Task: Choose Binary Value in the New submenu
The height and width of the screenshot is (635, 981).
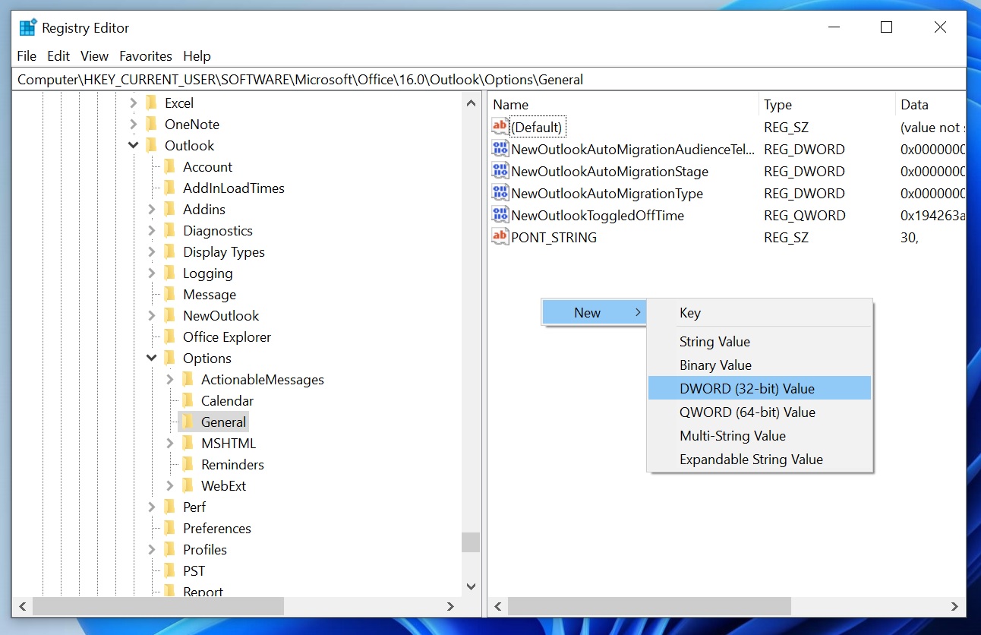Action: 759,365
